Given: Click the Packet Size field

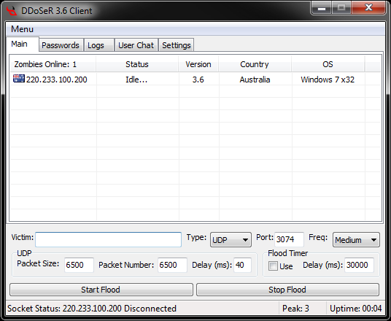Looking at the screenshot, I should pyautogui.click(x=79, y=265).
